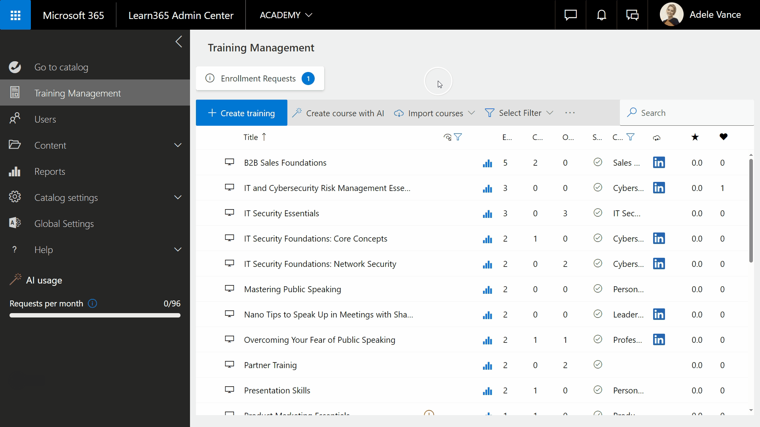Open Training Management in sidebar
760x427 pixels.
tap(95, 93)
